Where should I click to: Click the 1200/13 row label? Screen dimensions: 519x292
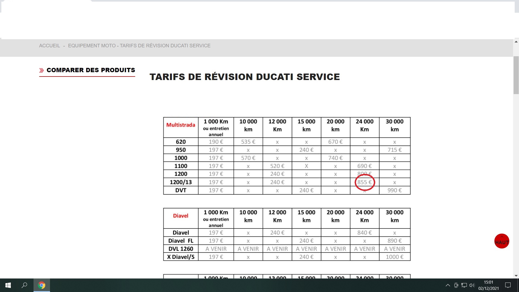click(181, 182)
